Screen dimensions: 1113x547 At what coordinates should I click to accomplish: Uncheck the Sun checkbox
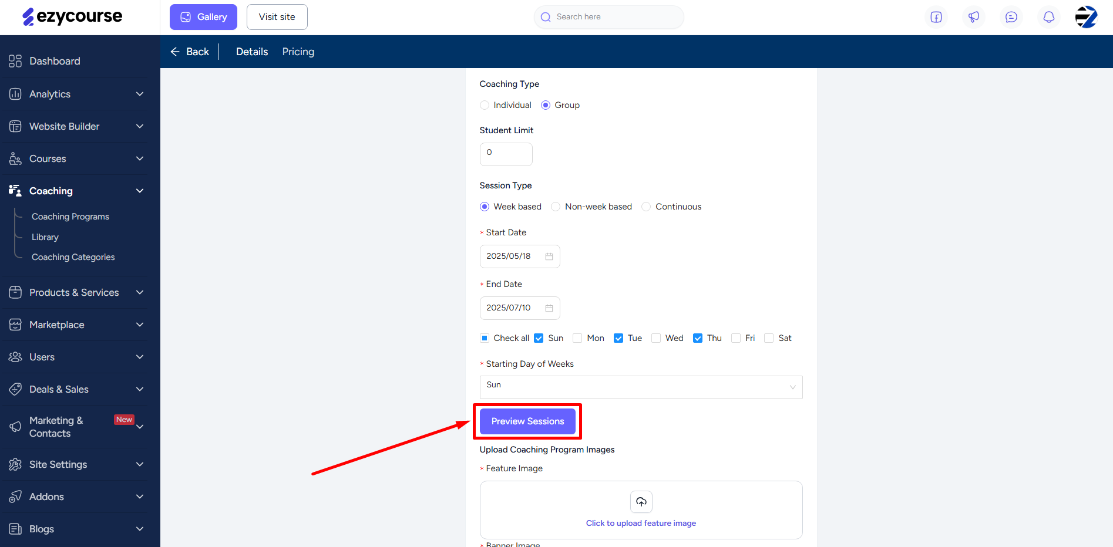click(539, 338)
